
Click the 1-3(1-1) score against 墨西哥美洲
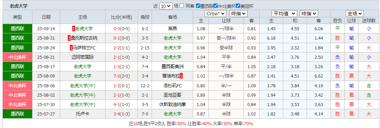122,67
